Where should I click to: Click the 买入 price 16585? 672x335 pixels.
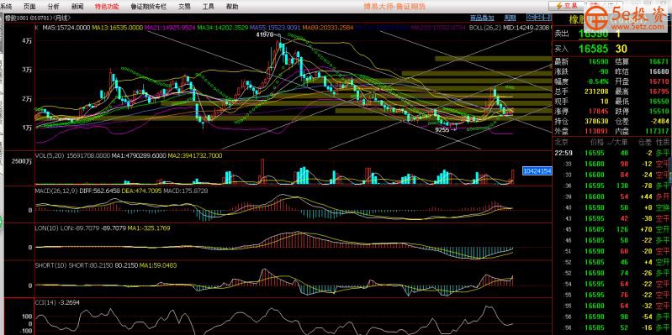tap(593, 49)
